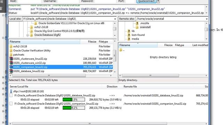Open parent directory '..' icon in remote list

121,50
